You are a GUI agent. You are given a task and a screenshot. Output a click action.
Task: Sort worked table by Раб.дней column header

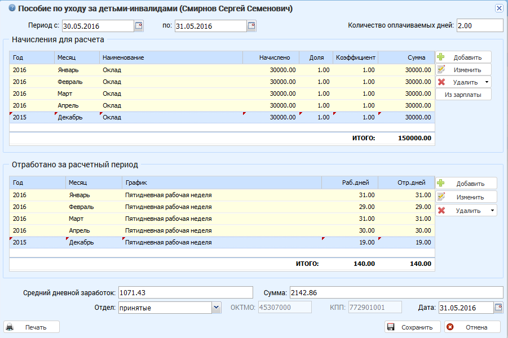[x=350, y=183]
